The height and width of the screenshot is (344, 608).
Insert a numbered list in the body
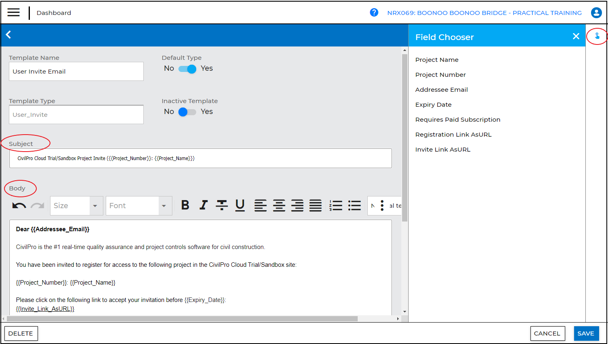pyautogui.click(x=335, y=205)
